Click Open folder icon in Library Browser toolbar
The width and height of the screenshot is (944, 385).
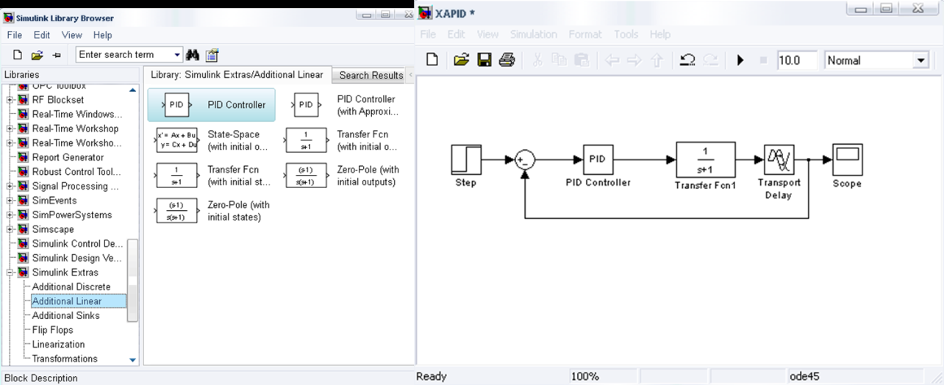[37, 55]
